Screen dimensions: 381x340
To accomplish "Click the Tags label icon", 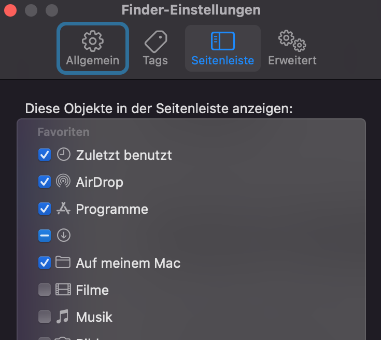I will (155, 41).
